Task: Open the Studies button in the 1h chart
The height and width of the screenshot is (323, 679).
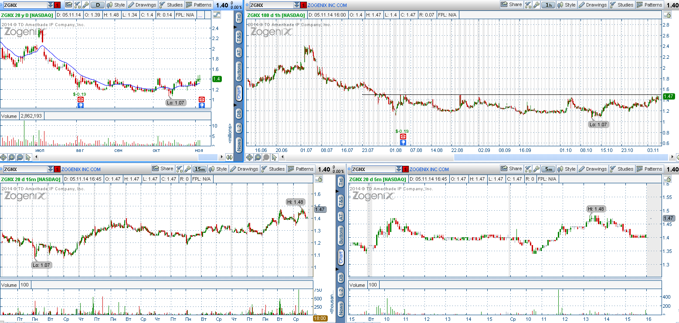Action: tap(621, 5)
